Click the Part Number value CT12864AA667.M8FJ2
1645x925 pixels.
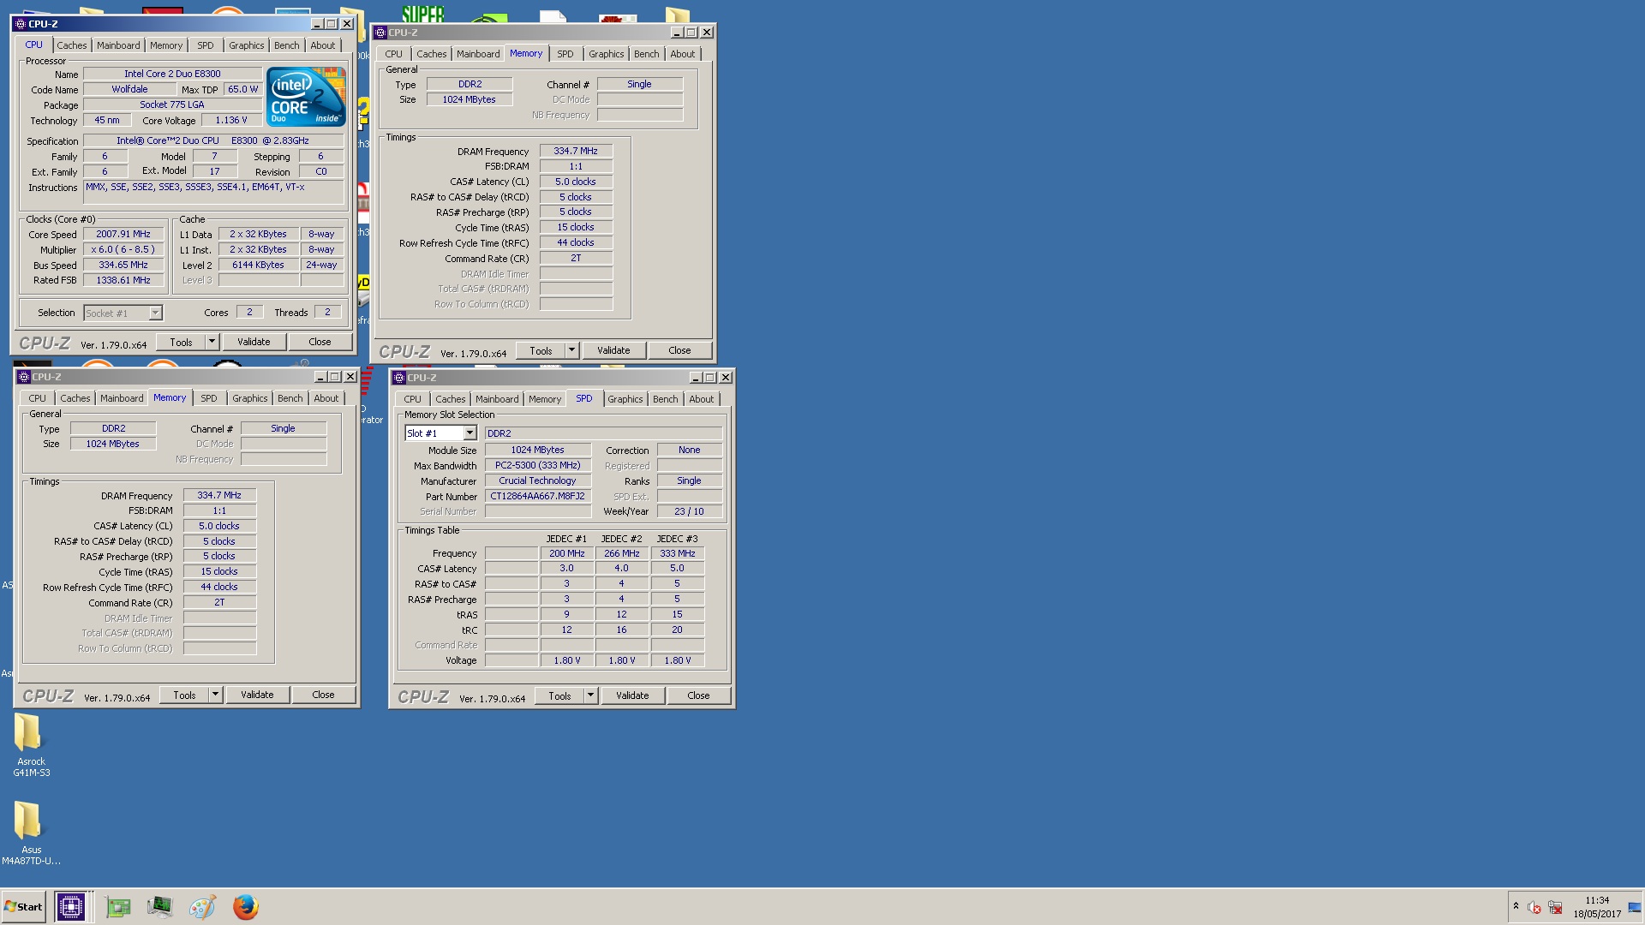coord(537,496)
